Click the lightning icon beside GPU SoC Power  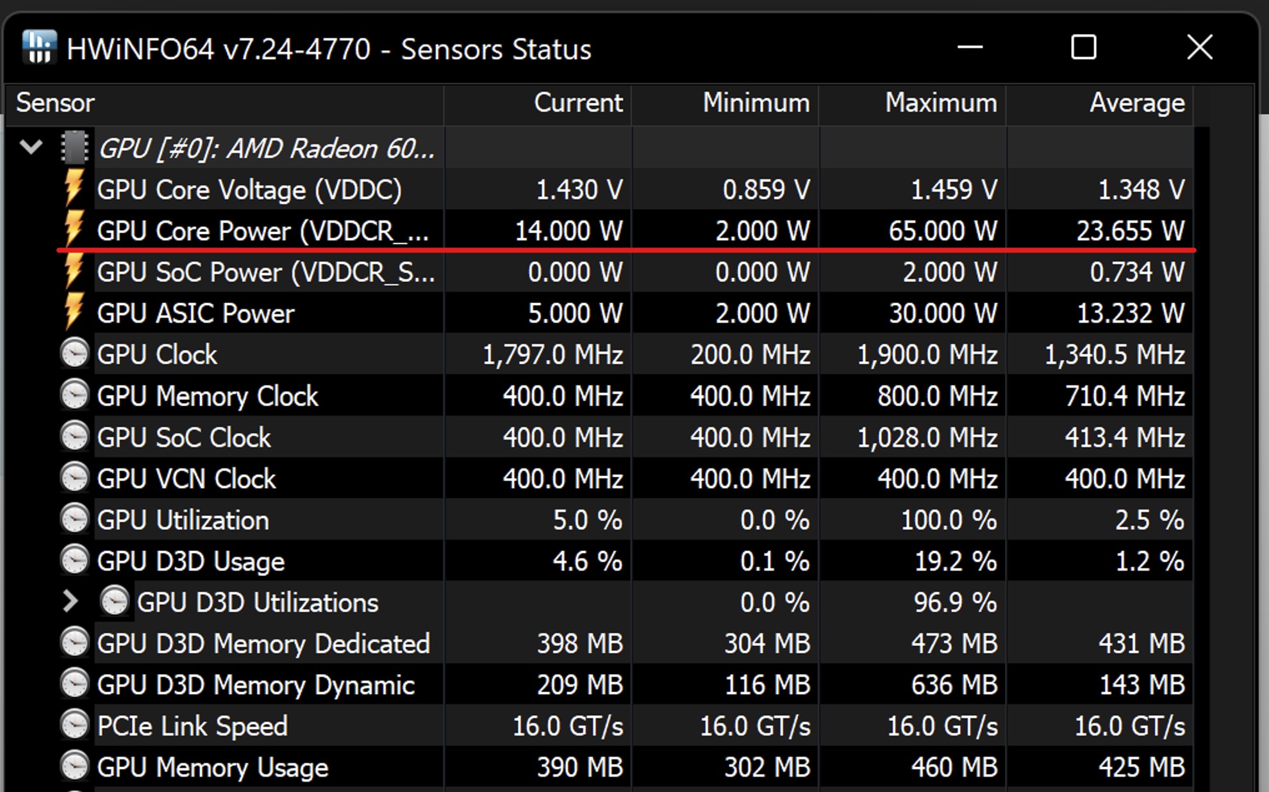[74, 272]
